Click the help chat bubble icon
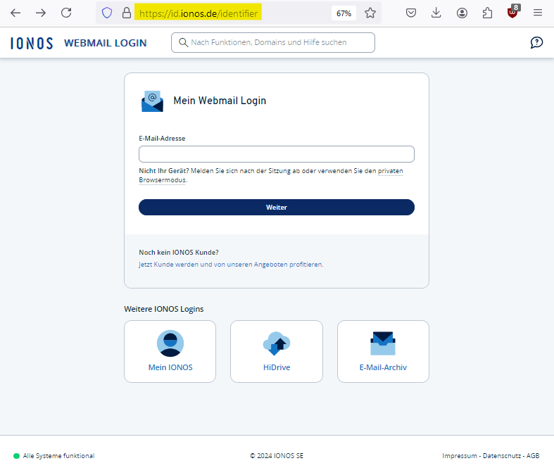554x475 pixels. click(536, 42)
